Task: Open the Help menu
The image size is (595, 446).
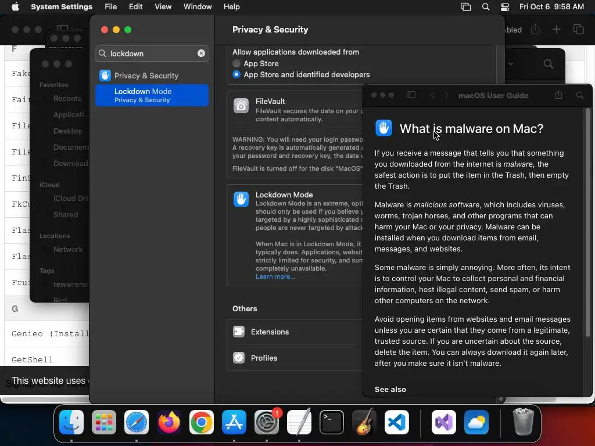Action: pos(231,7)
